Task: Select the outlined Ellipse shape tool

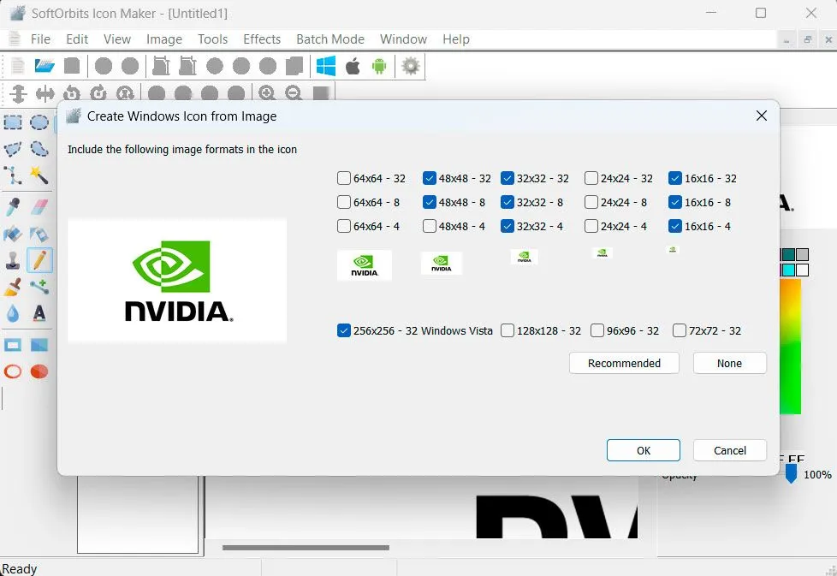Action: 13,371
